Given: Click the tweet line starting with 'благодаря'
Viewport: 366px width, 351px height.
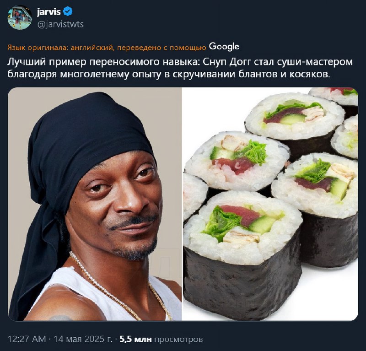Looking at the screenshot, I should click(169, 74).
